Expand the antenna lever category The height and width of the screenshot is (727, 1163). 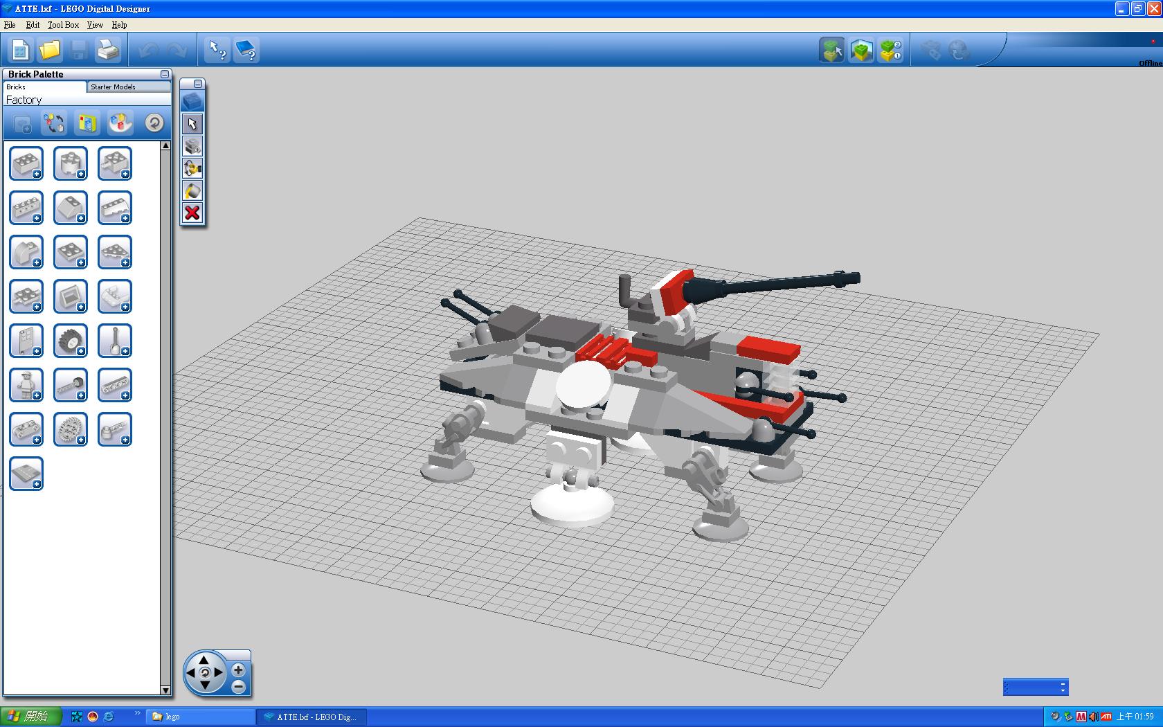tap(115, 341)
